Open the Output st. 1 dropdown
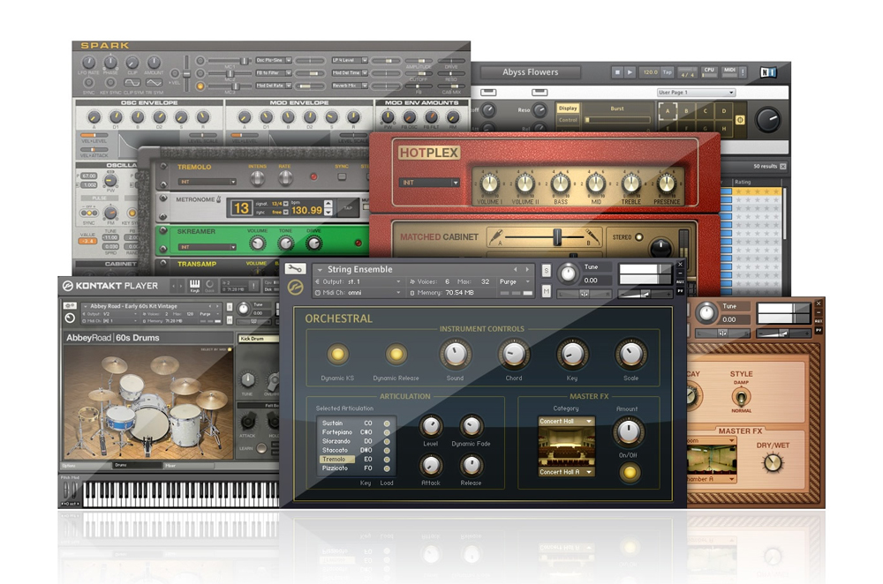This screenshot has width=883, height=584. pyautogui.click(x=358, y=281)
